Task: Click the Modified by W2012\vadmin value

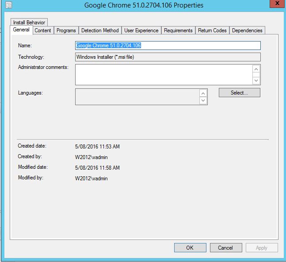Action: pos(91,178)
